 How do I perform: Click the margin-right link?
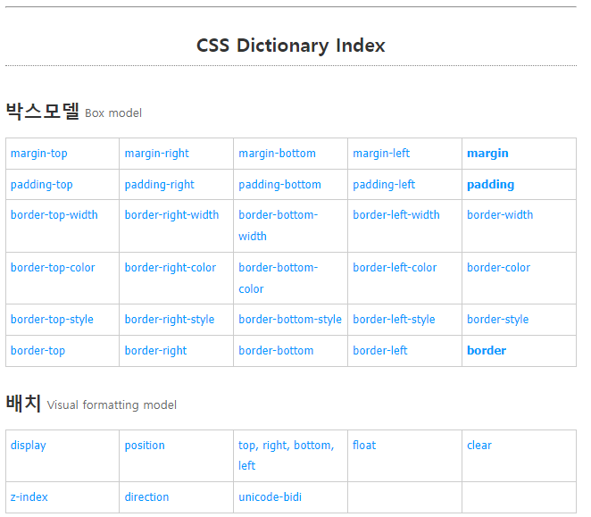[x=156, y=154]
